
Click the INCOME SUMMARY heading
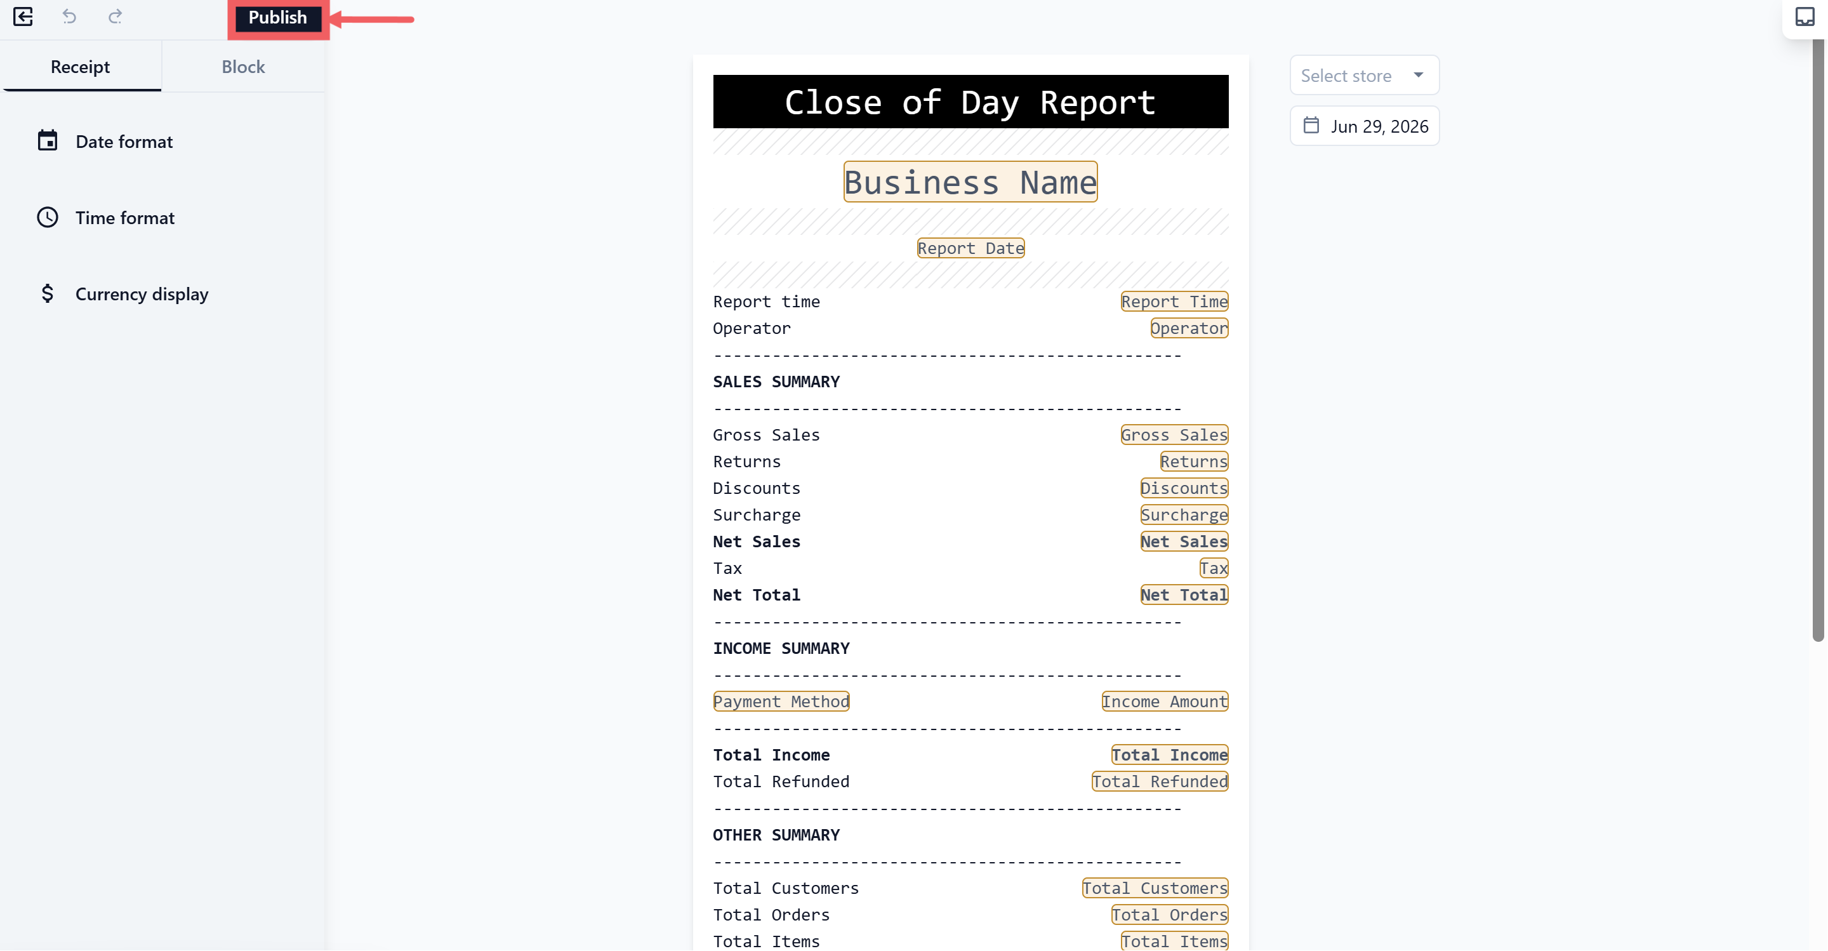pyautogui.click(x=781, y=648)
